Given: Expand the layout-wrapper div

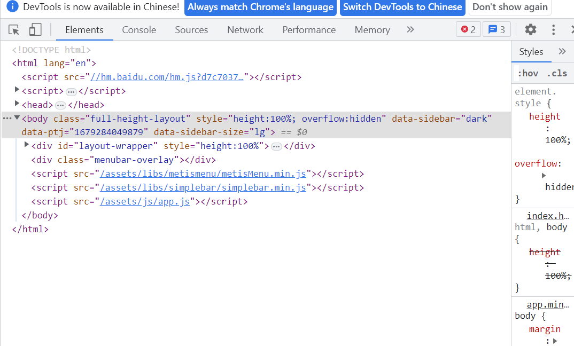Looking at the screenshot, I should coord(26,145).
